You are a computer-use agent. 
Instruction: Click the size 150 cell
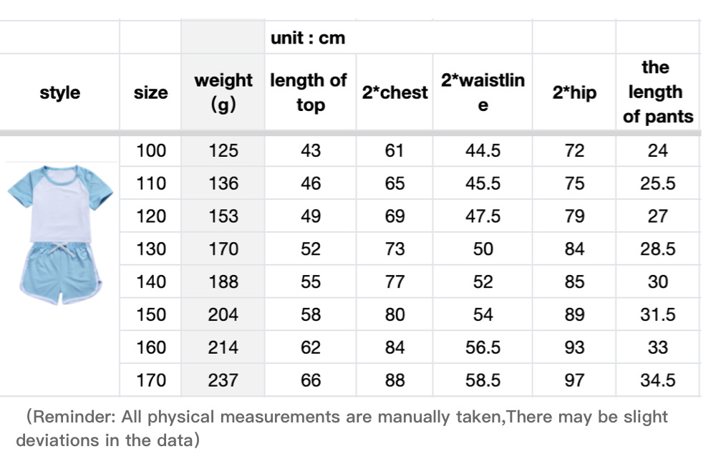point(150,314)
